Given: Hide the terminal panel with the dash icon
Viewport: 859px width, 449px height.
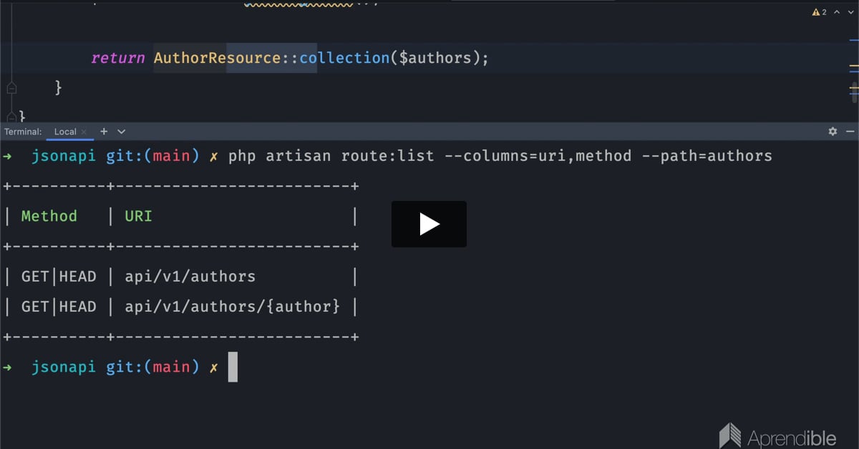Looking at the screenshot, I should tap(850, 132).
